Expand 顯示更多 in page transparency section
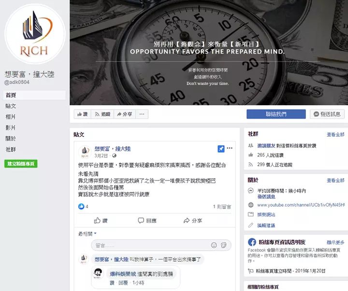Image resolution: width=348 pixels, height=291 pixels. point(335,242)
